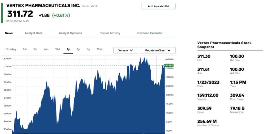Open the News tab
The image size is (266, 134).
(9, 33)
